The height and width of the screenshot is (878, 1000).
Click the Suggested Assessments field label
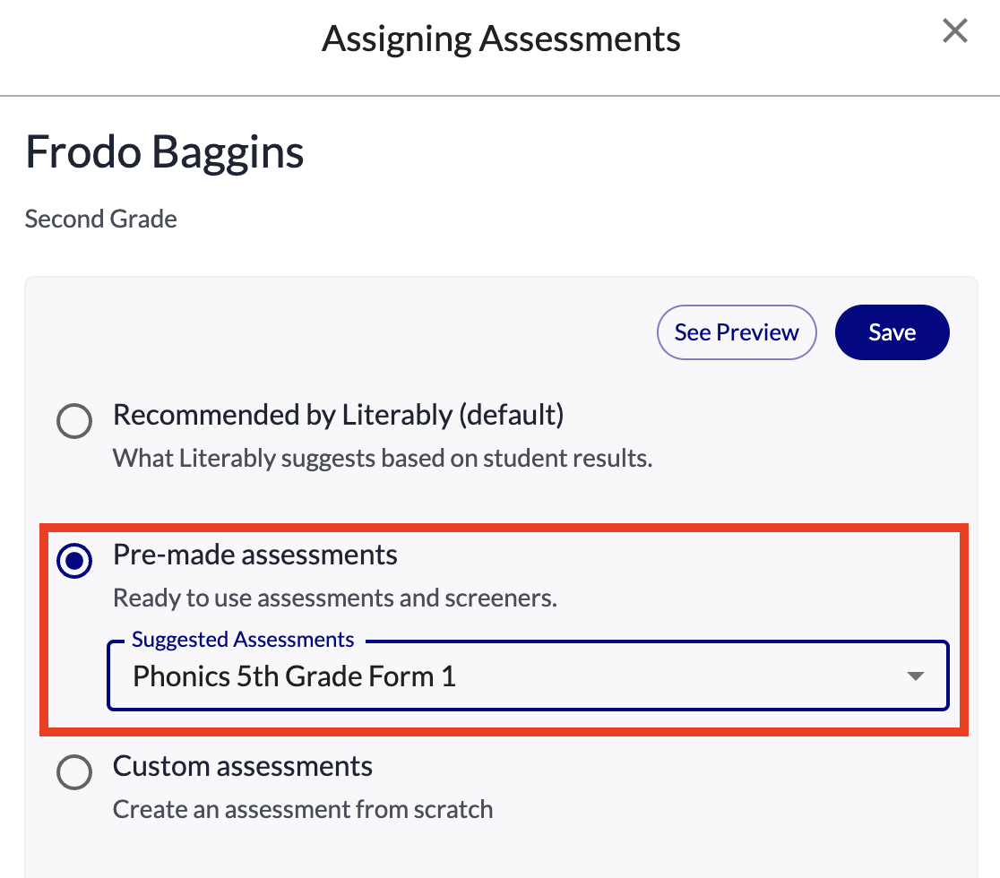(x=243, y=640)
